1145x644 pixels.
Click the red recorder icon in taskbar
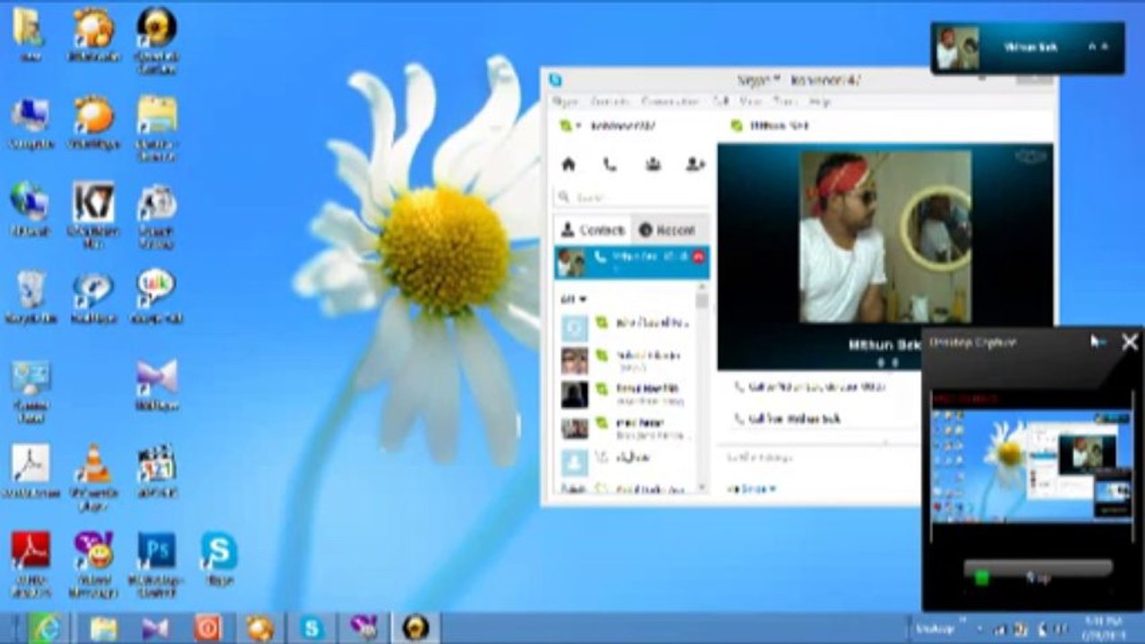click(x=207, y=629)
